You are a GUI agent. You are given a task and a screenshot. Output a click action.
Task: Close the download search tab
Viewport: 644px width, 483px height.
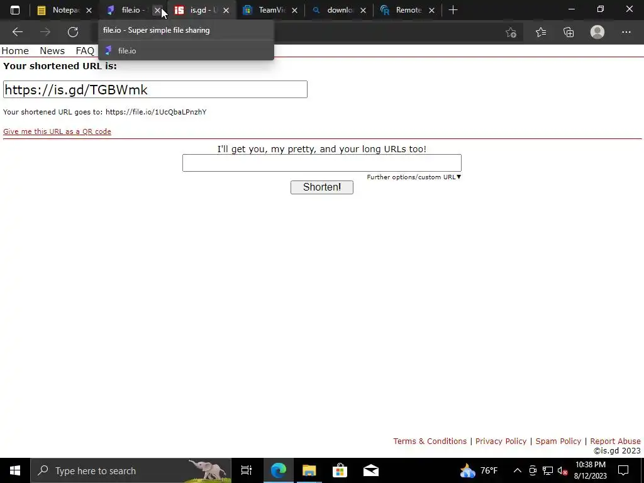coord(363,10)
